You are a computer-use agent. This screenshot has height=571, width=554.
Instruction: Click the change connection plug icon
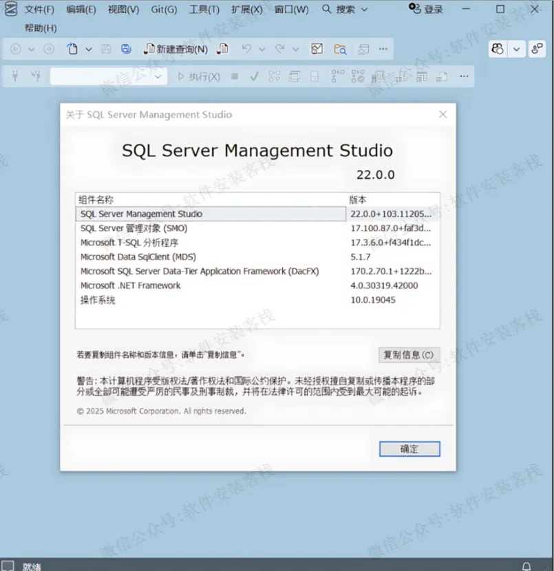coord(36,76)
